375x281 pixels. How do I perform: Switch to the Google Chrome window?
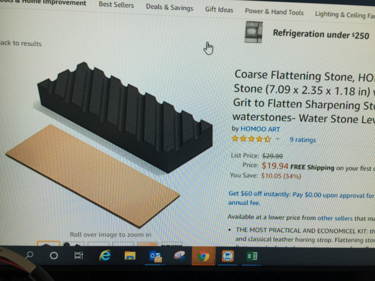203,256
